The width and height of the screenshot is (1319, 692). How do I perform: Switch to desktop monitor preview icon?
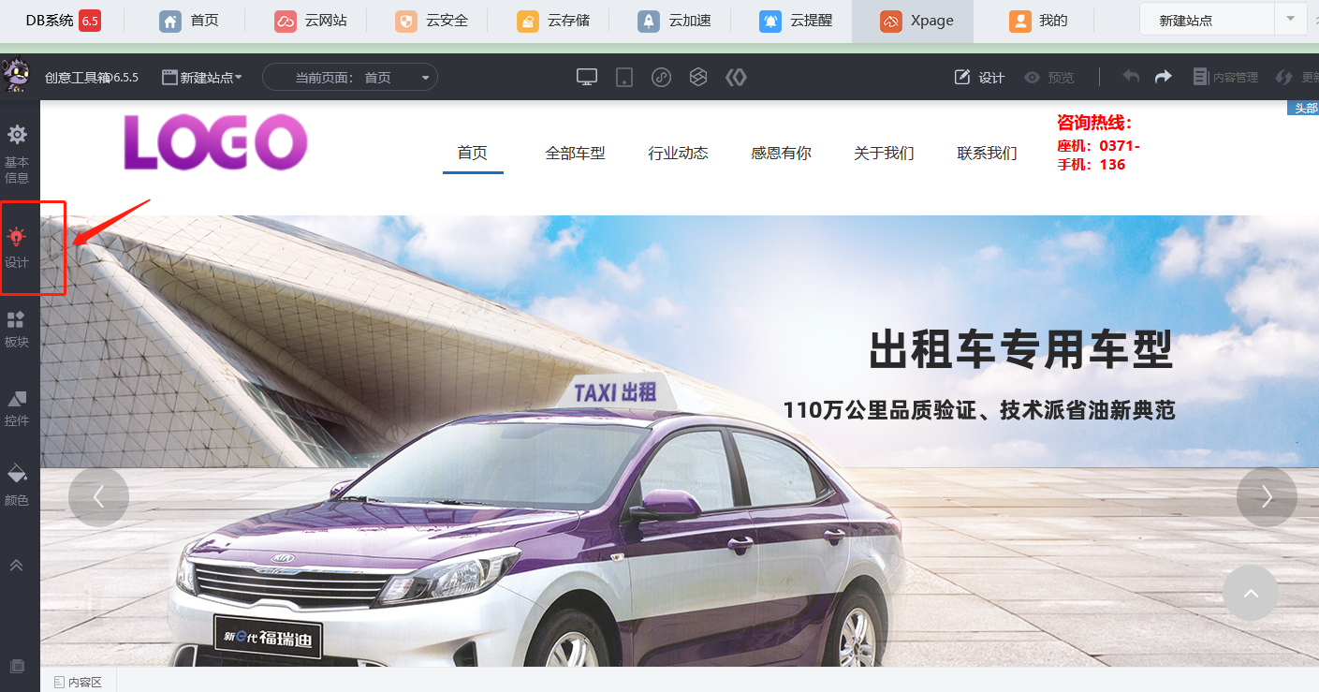(587, 78)
